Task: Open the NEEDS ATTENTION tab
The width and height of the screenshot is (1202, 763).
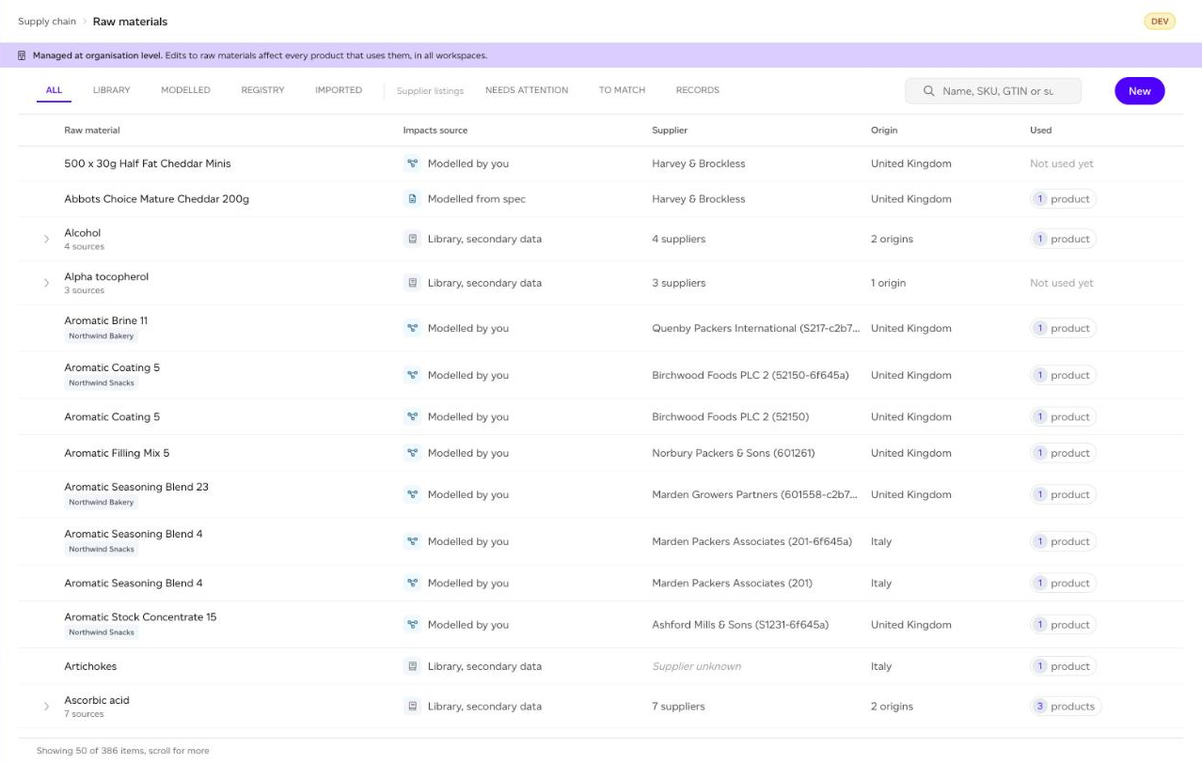Action: pyautogui.click(x=527, y=90)
